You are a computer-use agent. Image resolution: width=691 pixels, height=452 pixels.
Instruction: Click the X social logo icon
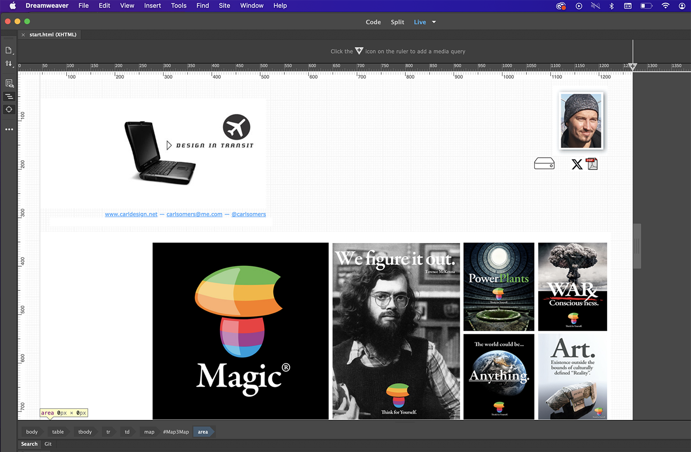point(577,164)
